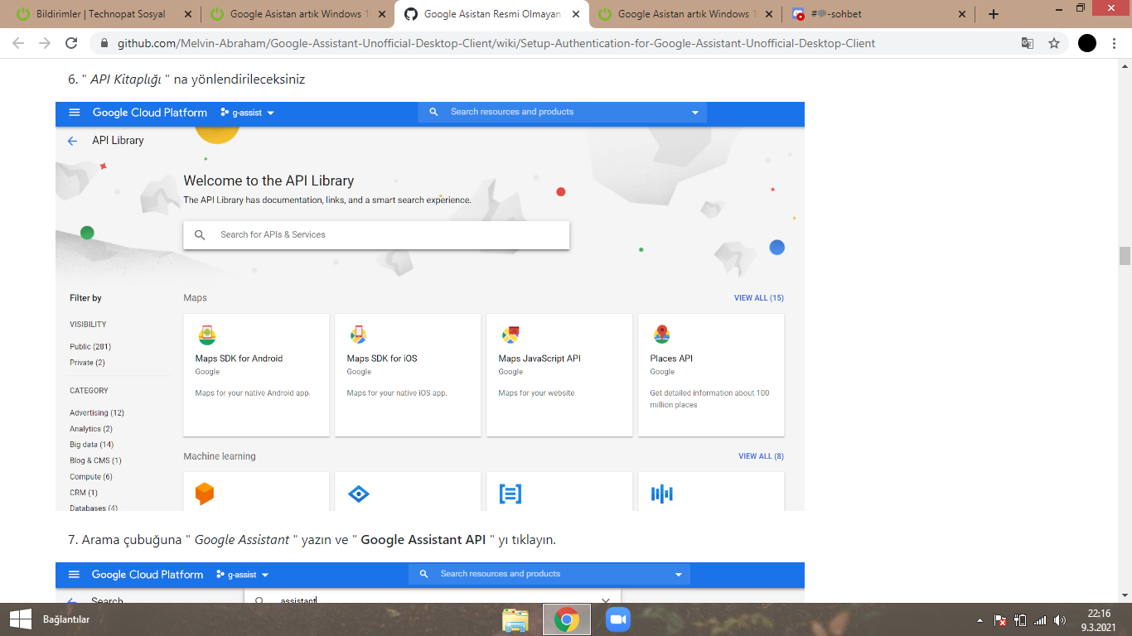The height and width of the screenshot is (636, 1132).
Task: View site information via the lock icon
Action: pos(104,43)
